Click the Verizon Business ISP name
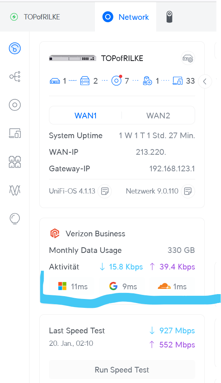Viewport: 221px width, 383px height. coord(96,234)
